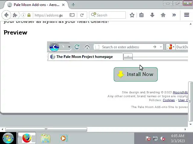
Task: Click the scroll up arrow
Action: pos(191,24)
